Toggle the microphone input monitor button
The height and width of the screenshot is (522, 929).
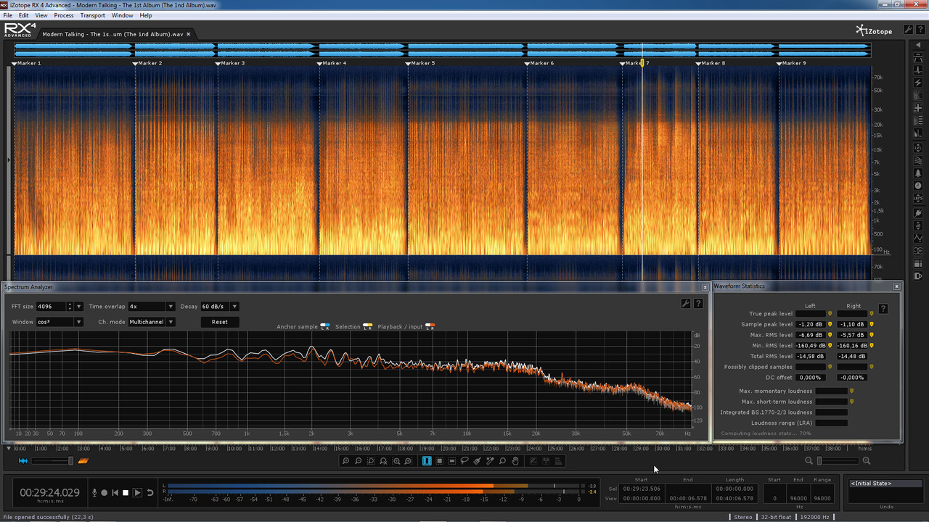[94, 493]
